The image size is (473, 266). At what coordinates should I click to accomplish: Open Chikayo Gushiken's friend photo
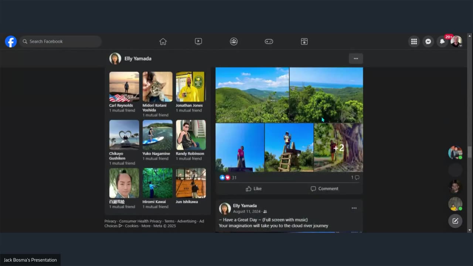(x=124, y=135)
